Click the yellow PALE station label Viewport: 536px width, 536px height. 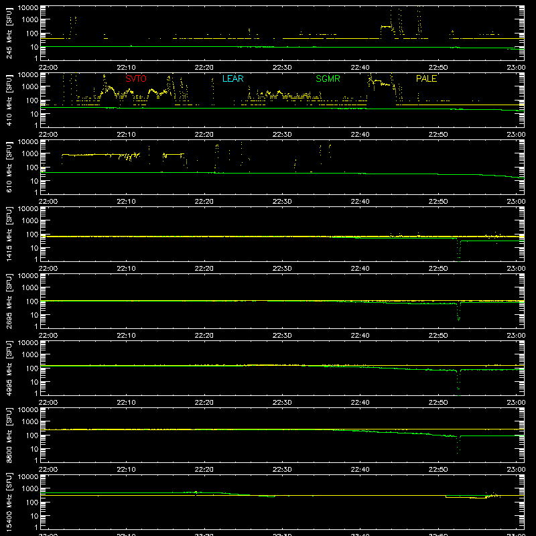pos(426,78)
